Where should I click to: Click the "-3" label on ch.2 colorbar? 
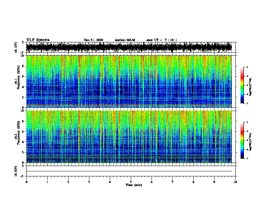click(x=247, y=122)
